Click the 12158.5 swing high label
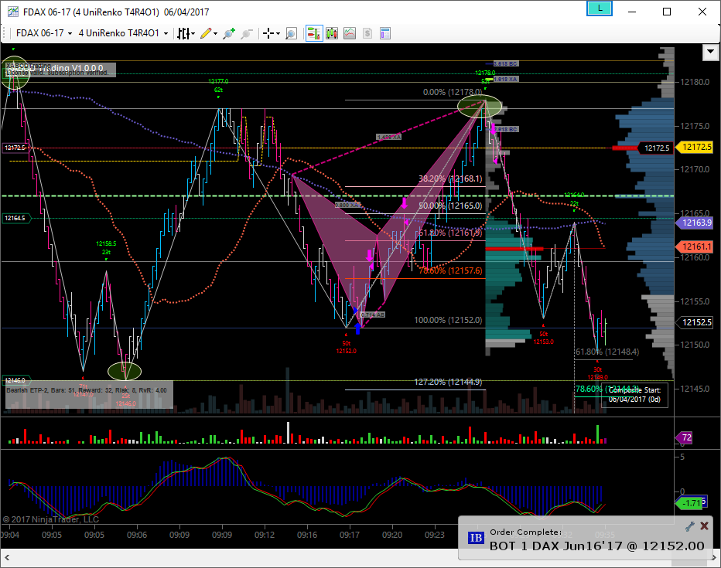 pyautogui.click(x=106, y=244)
